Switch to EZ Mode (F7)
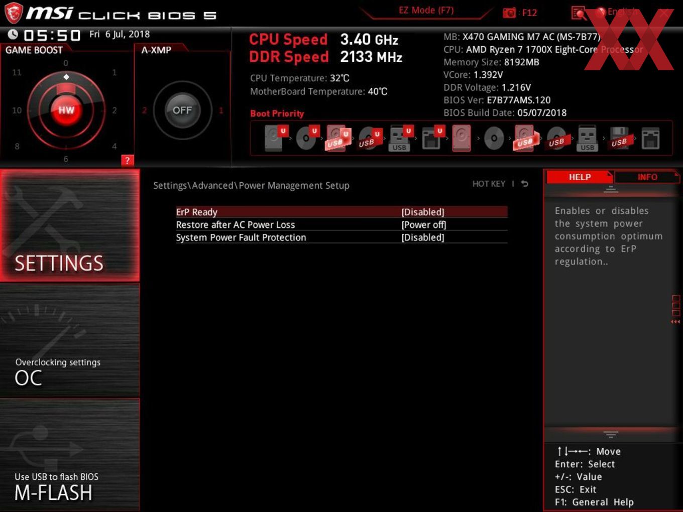Image resolution: width=683 pixels, height=512 pixels. (x=426, y=10)
